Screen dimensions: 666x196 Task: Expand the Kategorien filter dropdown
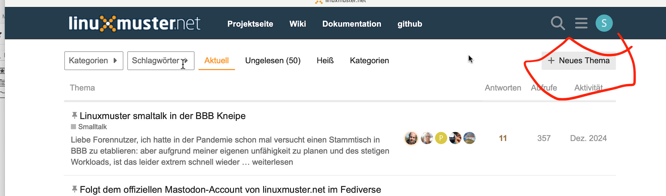[x=93, y=61]
